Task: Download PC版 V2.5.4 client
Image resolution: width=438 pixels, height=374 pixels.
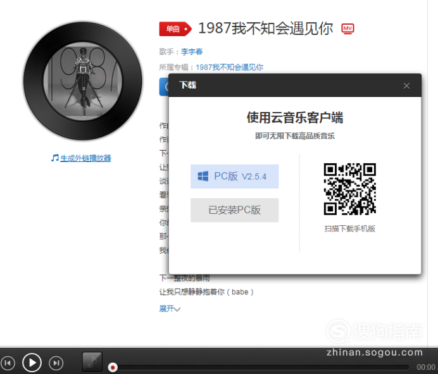Action: [x=234, y=177]
